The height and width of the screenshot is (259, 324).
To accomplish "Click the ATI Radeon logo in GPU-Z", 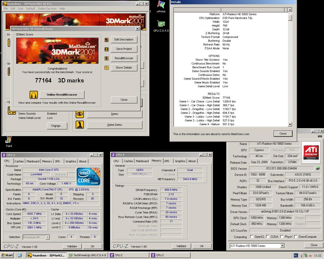I will click(311, 152).
